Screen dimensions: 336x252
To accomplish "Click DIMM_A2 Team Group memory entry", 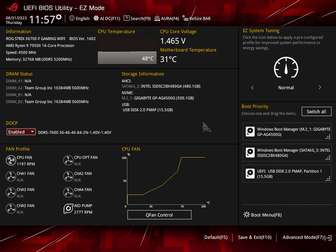I will point(47,88).
